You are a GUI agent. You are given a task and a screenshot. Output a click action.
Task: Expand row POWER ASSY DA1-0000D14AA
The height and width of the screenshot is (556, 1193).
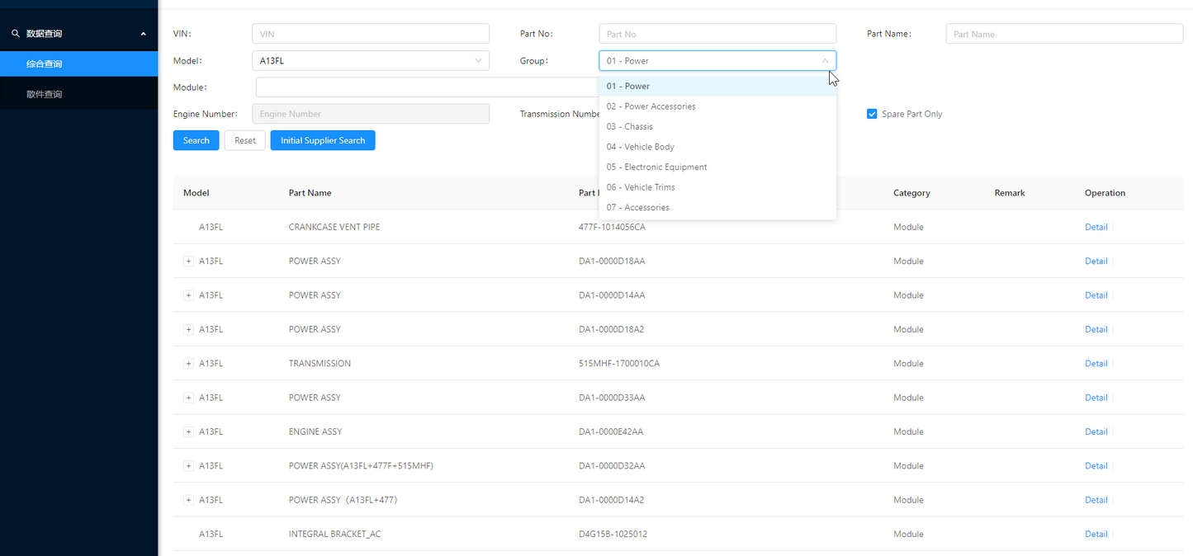pos(188,295)
